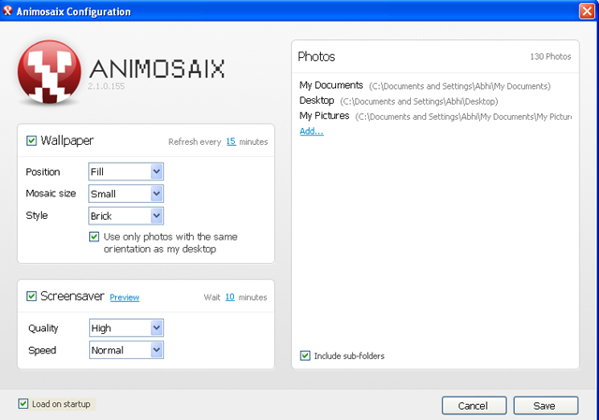The width and height of the screenshot is (599, 420).
Task: Toggle the Screensaver checkbox
Action: [x=31, y=296]
